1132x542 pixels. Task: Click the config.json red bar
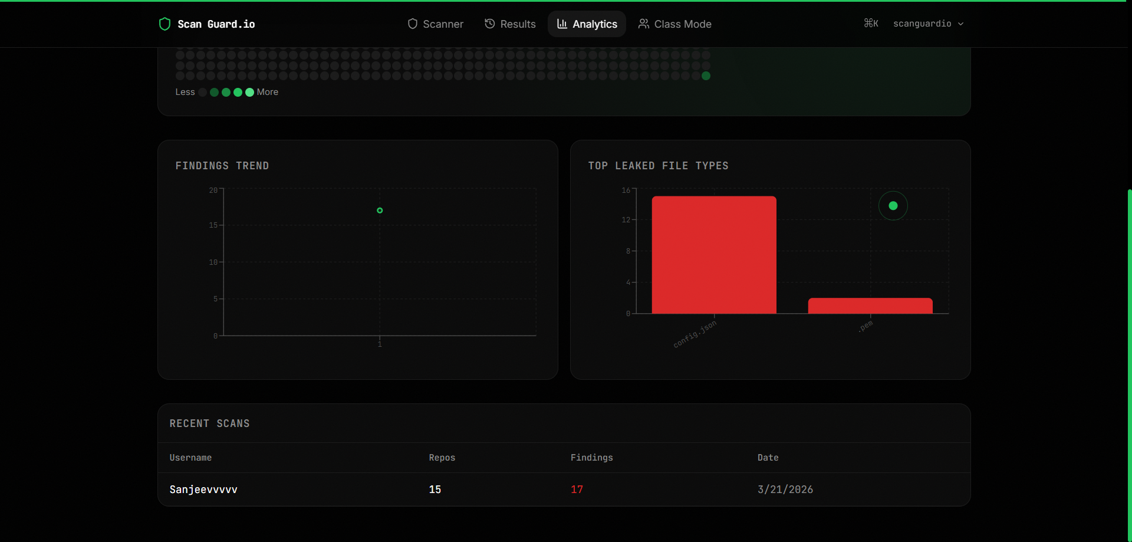(714, 255)
